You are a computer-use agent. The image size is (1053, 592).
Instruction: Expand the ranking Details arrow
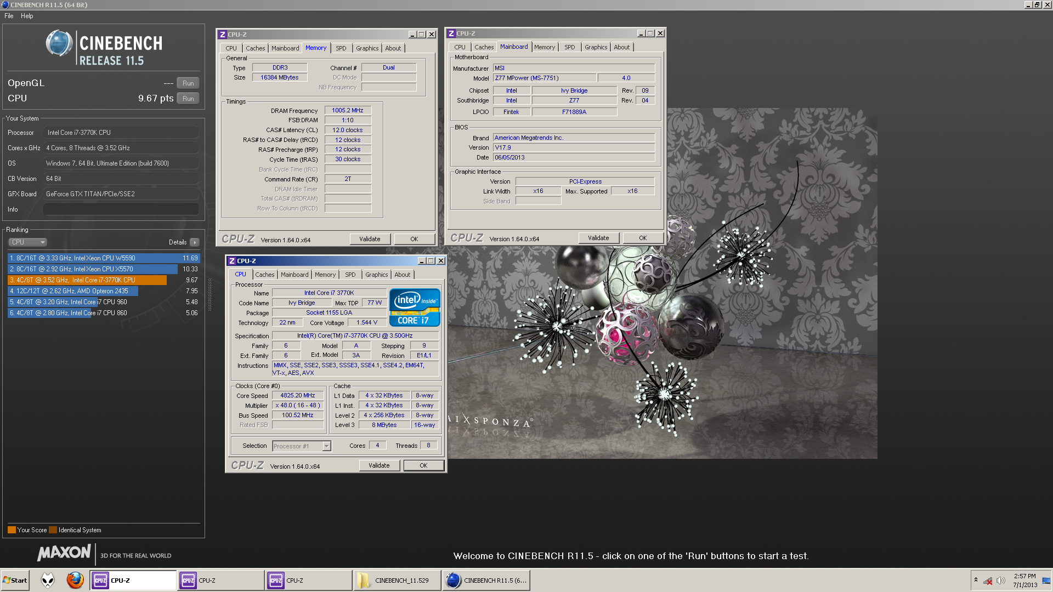tap(195, 242)
